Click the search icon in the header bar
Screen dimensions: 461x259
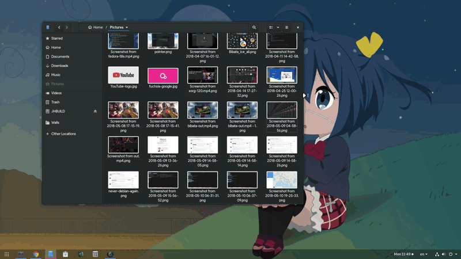pos(254,27)
